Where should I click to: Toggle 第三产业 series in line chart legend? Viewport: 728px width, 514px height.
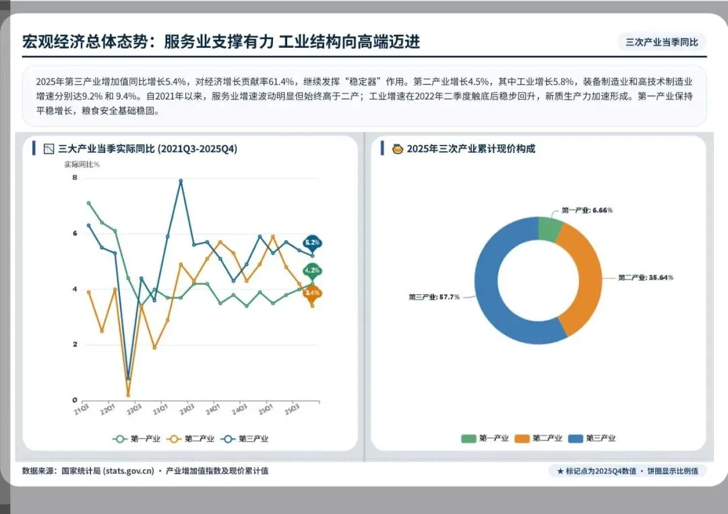point(245,439)
